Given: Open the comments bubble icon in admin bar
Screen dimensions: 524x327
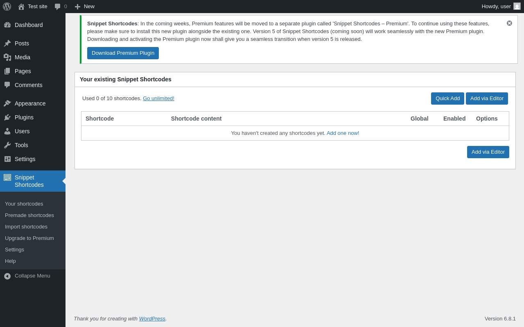Looking at the screenshot, I should pyautogui.click(x=58, y=7).
